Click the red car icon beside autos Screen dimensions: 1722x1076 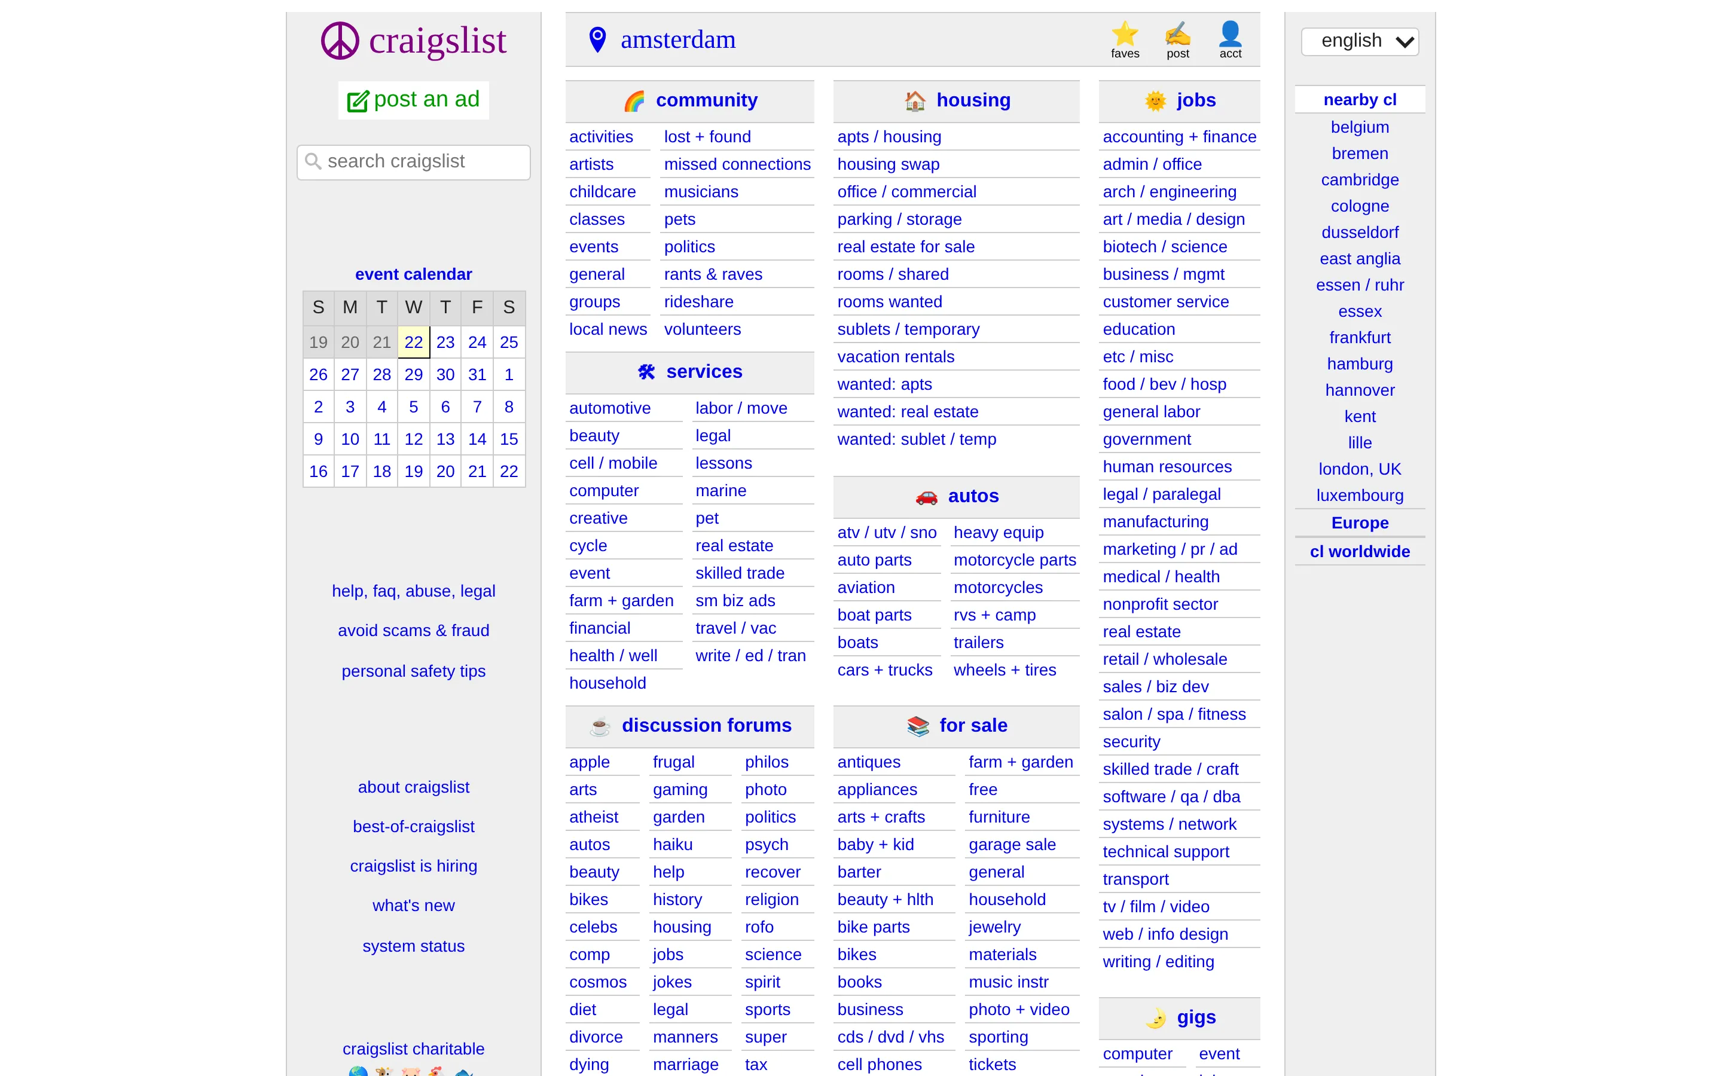coord(926,497)
